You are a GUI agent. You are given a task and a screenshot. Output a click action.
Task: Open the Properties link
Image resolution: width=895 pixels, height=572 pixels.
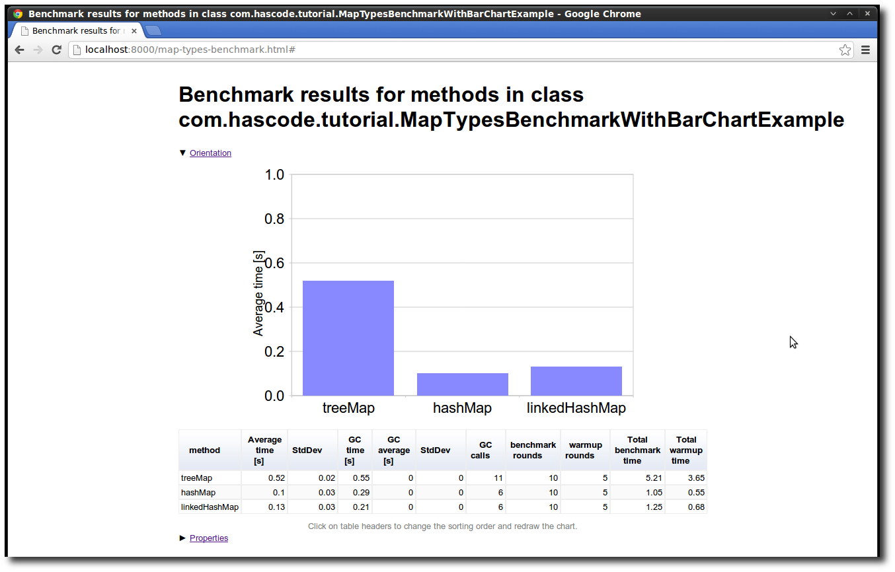point(209,538)
